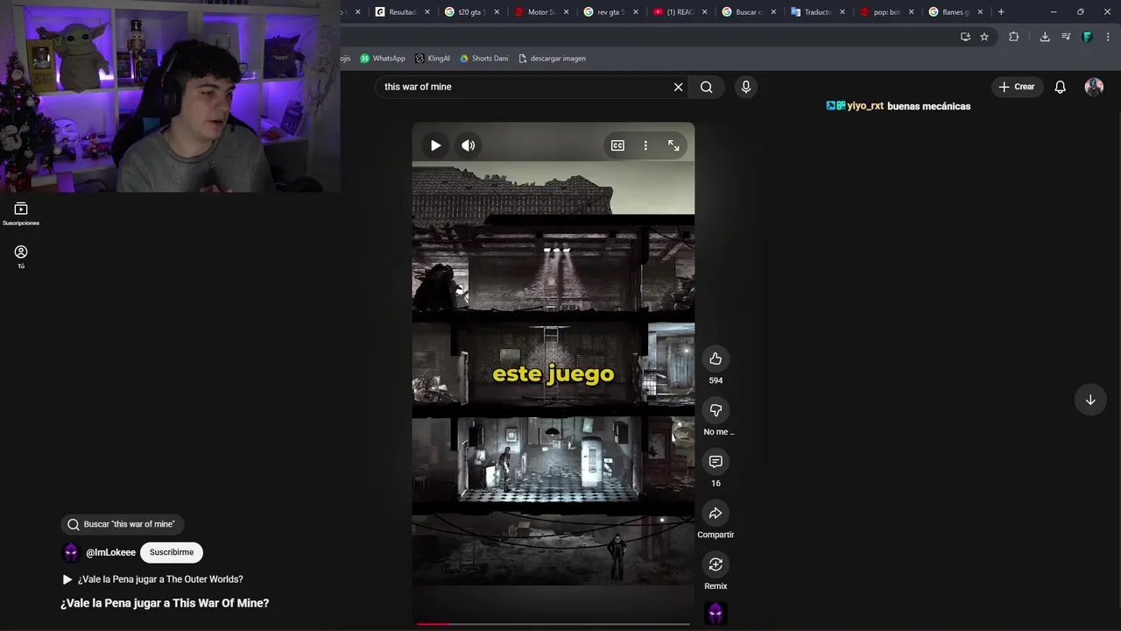This screenshot has width=1121, height=631.
Task: Open the Chrome three-dot menu
Action: pos(1109,37)
